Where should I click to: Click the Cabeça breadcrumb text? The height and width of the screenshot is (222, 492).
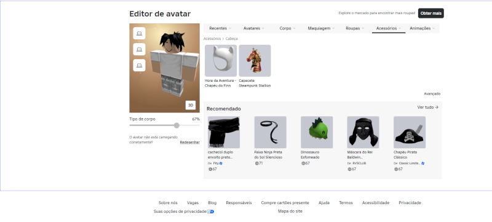pyautogui.click(x=232, y=39)
